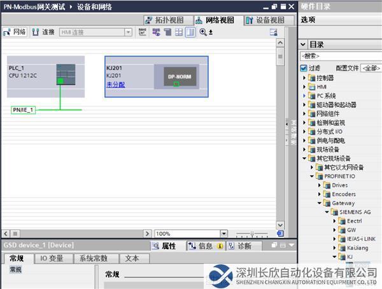Open the IO 变量 tab
The image size is (382, 289).
(53, 258)
